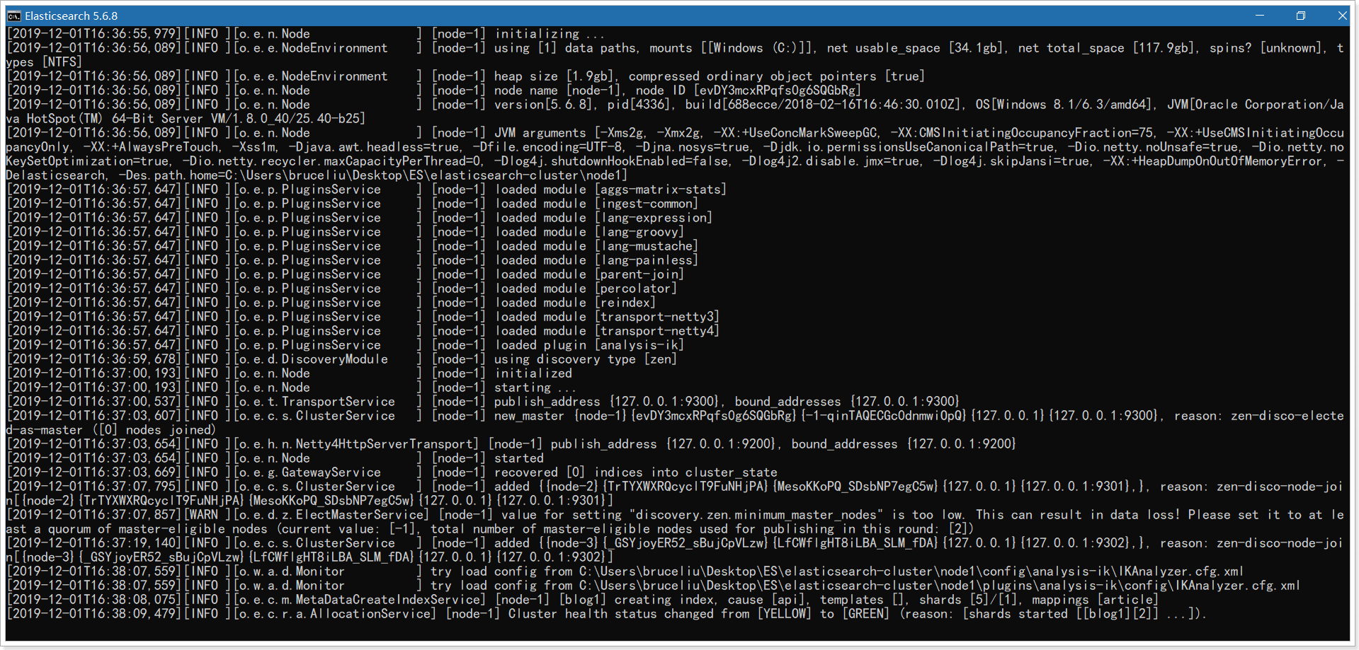Click "using discovery type [zen]" message
Viewport: 1359px width, 650px height.
(586, 359)
